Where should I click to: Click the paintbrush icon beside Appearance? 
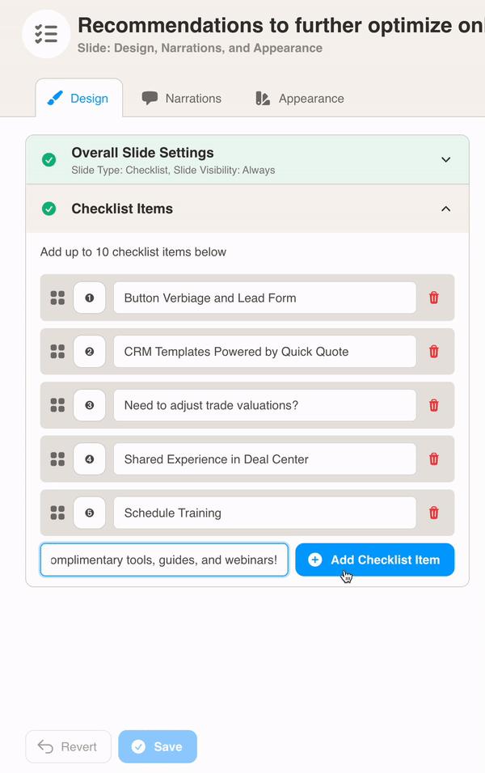(262, 98)
